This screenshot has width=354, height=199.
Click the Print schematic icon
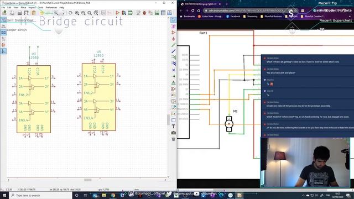click(20, 13)
